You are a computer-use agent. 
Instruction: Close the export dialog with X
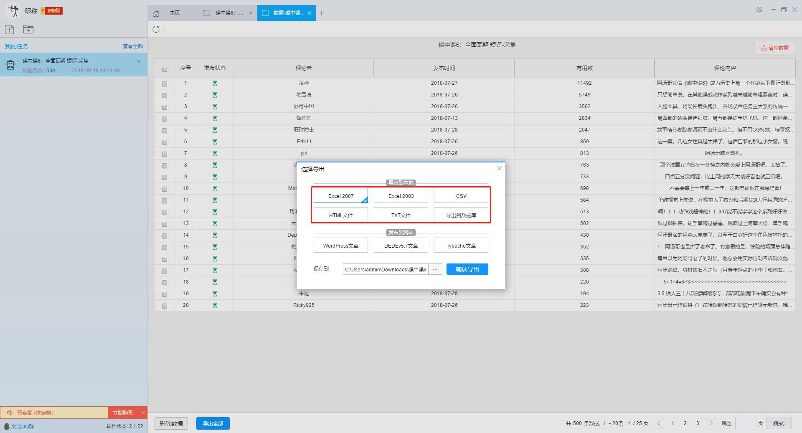coord(499,168)
